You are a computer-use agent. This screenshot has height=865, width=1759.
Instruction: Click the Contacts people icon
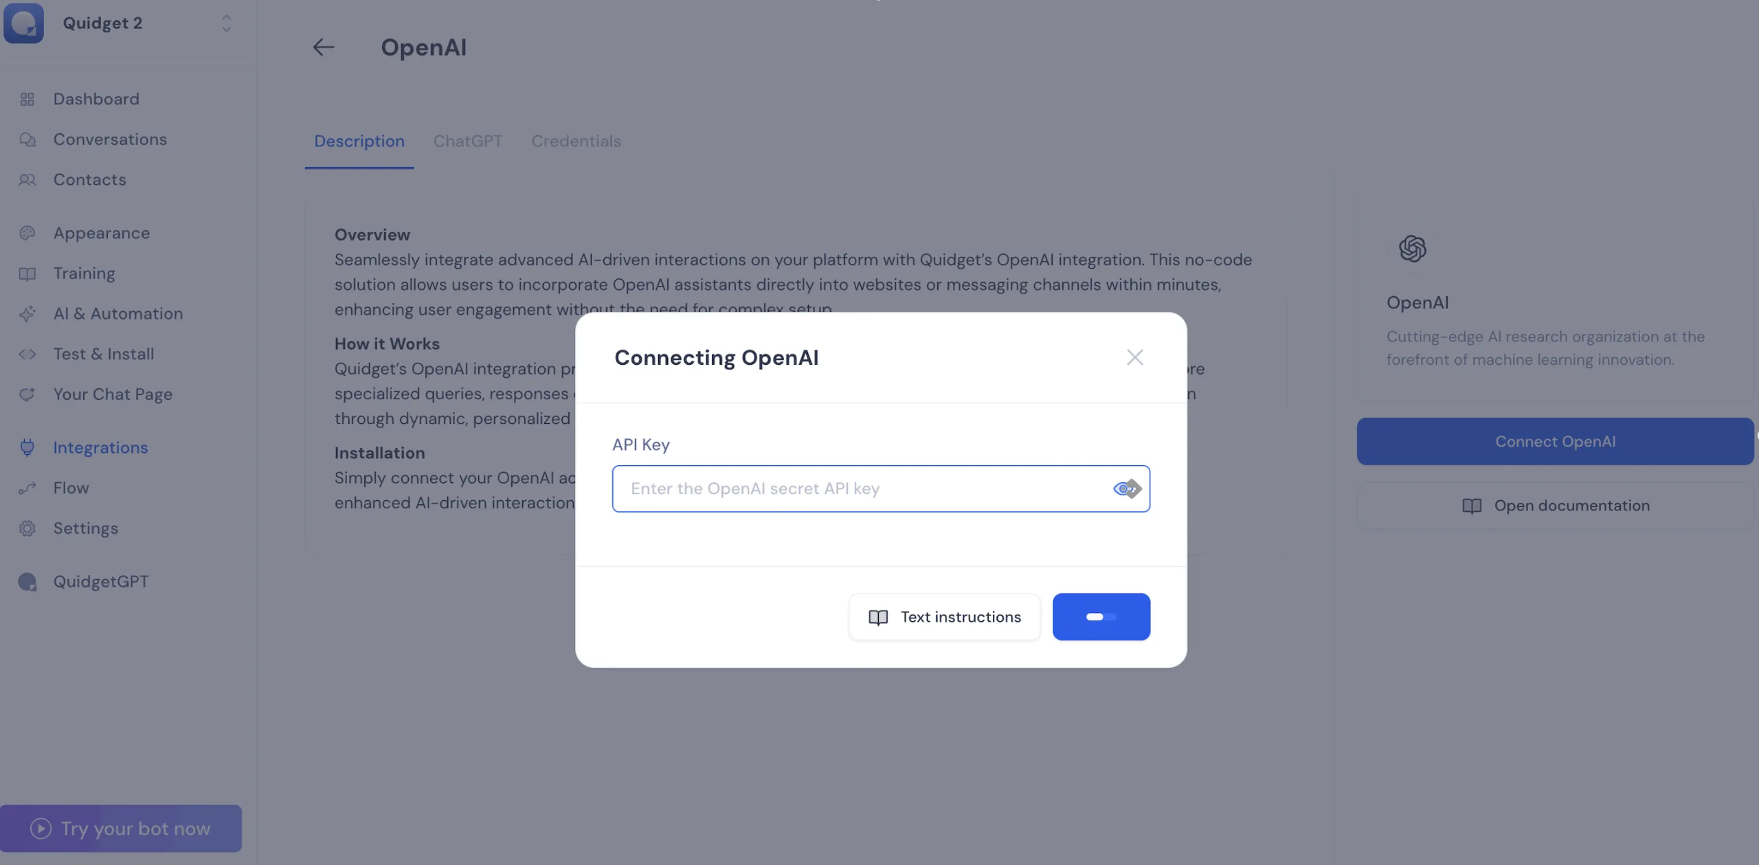point(27,180)
